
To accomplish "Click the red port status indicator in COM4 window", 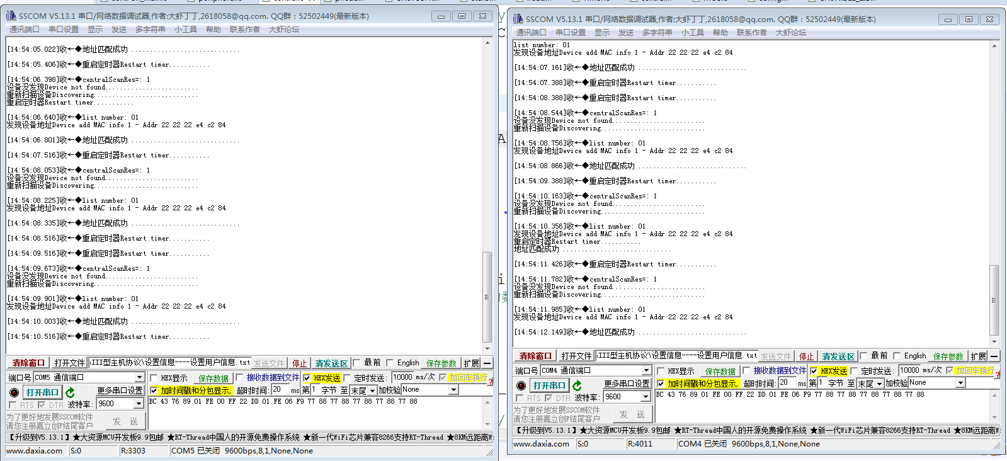I will [521, 385].
